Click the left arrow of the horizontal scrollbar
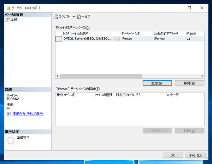Image resolution: width=212 pixels, height=164 pixels. pyautogui.click(x=58, y=76)
